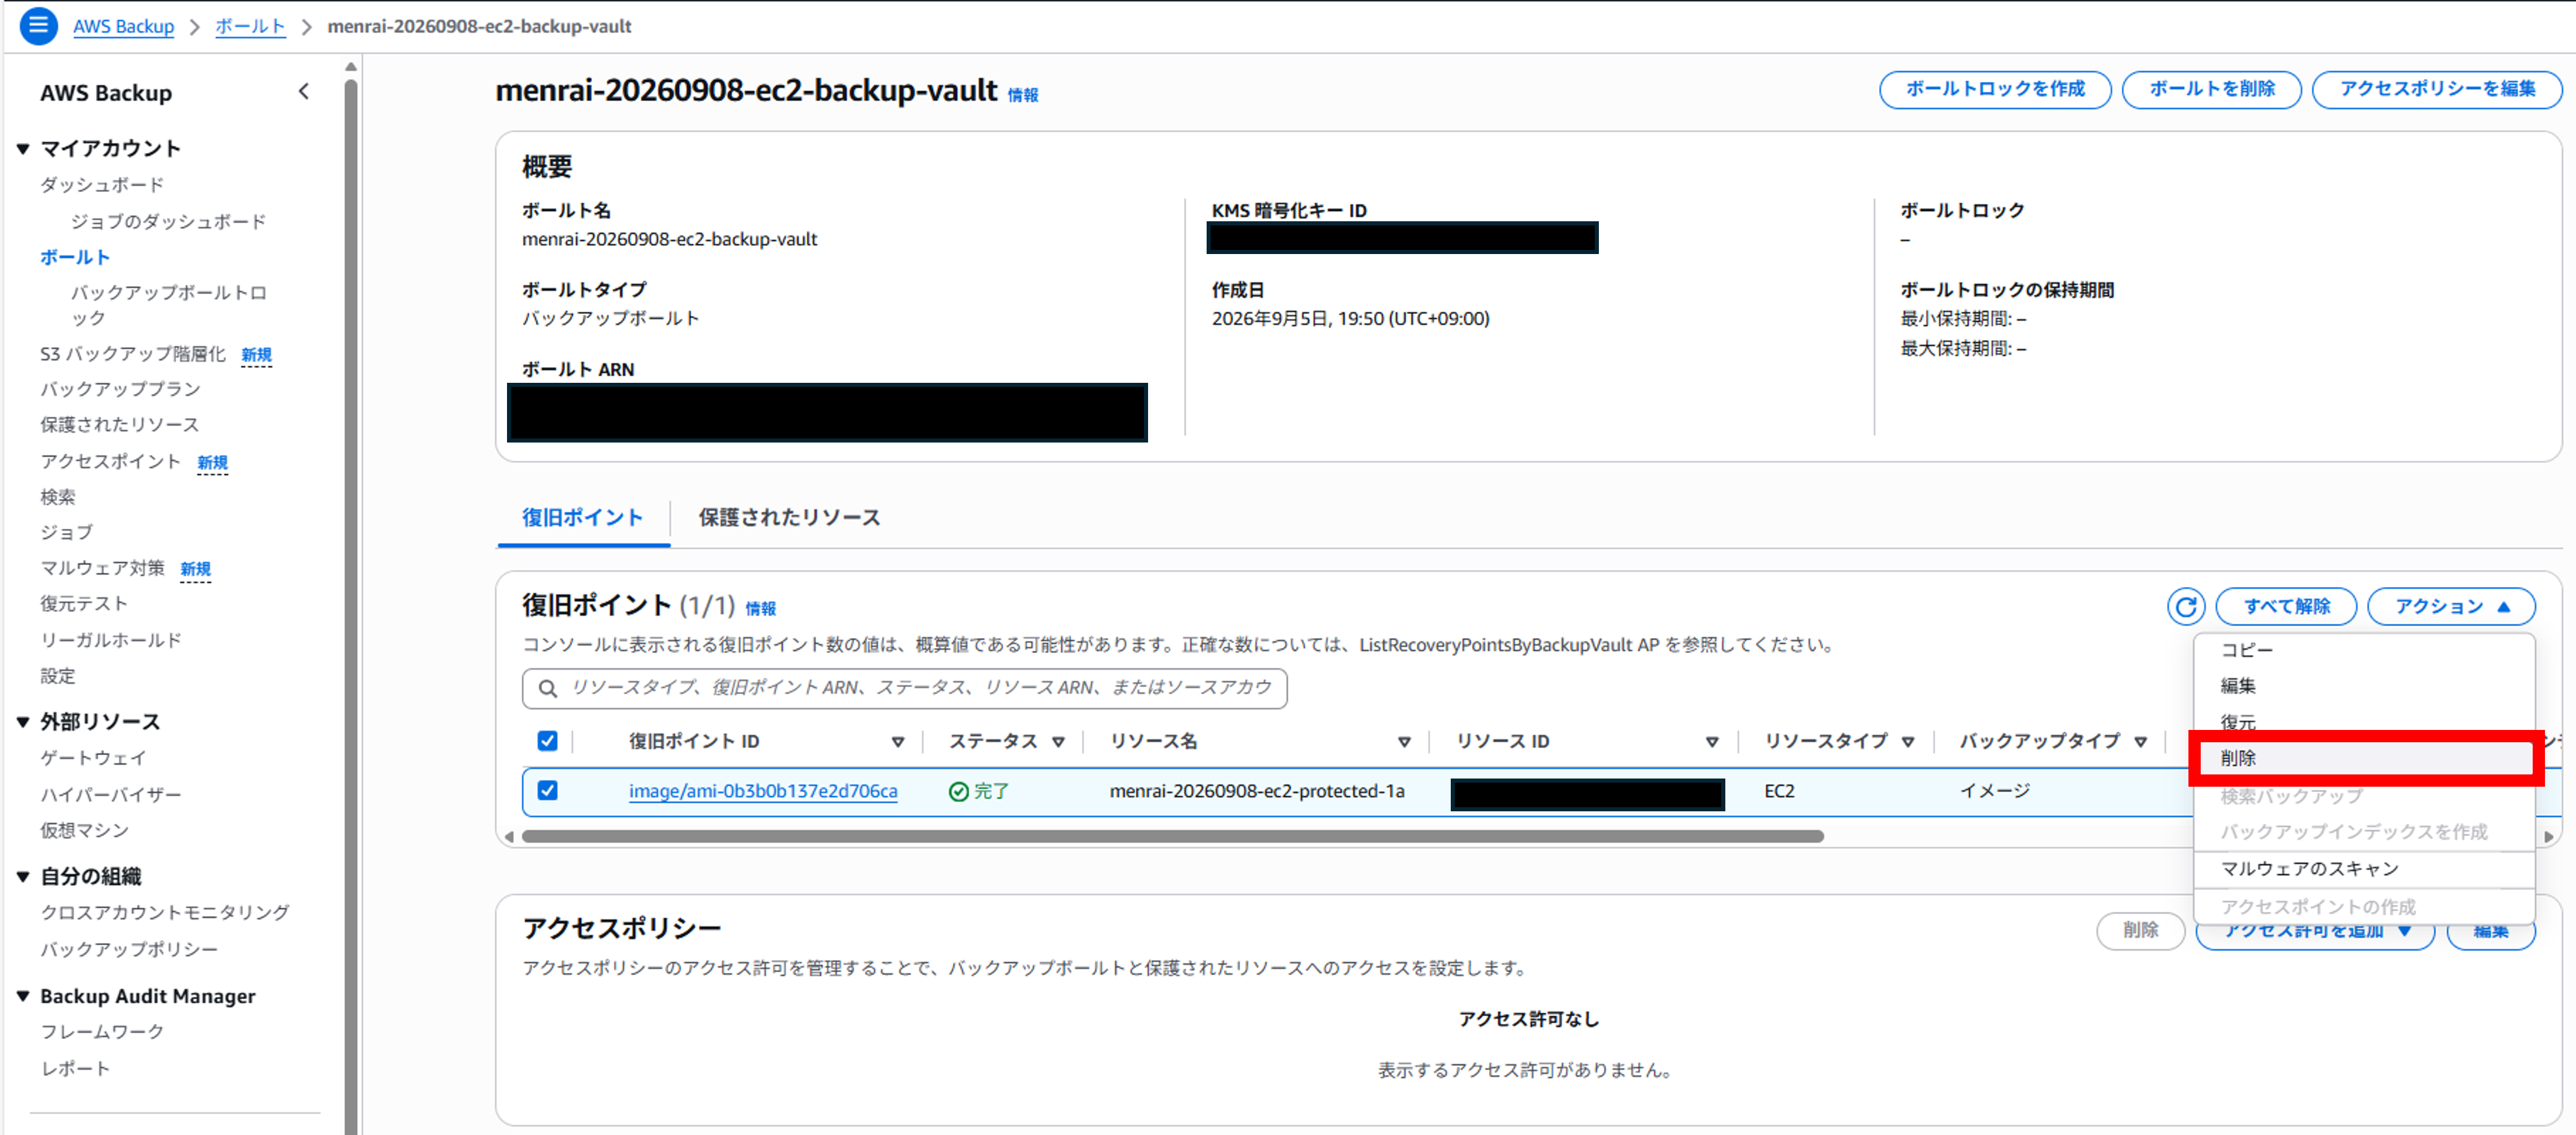Image resolution: width=2576 pixels, height=1135 pixels.
Task: Open ジョブのダッシュボード in the sidebar
Action: pos(168,221)
